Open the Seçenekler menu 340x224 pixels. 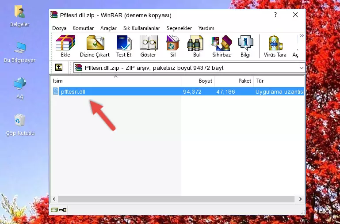click(179, 28)
